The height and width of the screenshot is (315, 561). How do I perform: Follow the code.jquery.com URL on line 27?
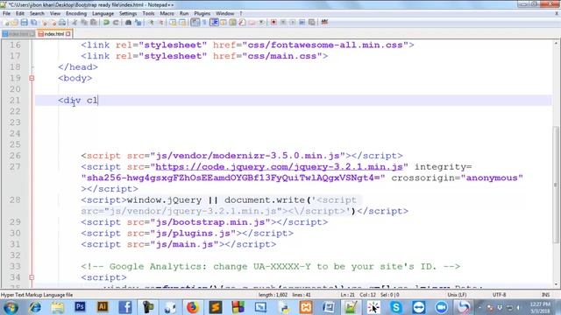[x=279, y=167]
